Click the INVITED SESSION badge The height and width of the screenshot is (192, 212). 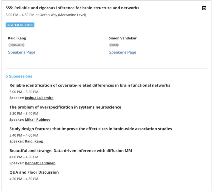coord(20,25)
